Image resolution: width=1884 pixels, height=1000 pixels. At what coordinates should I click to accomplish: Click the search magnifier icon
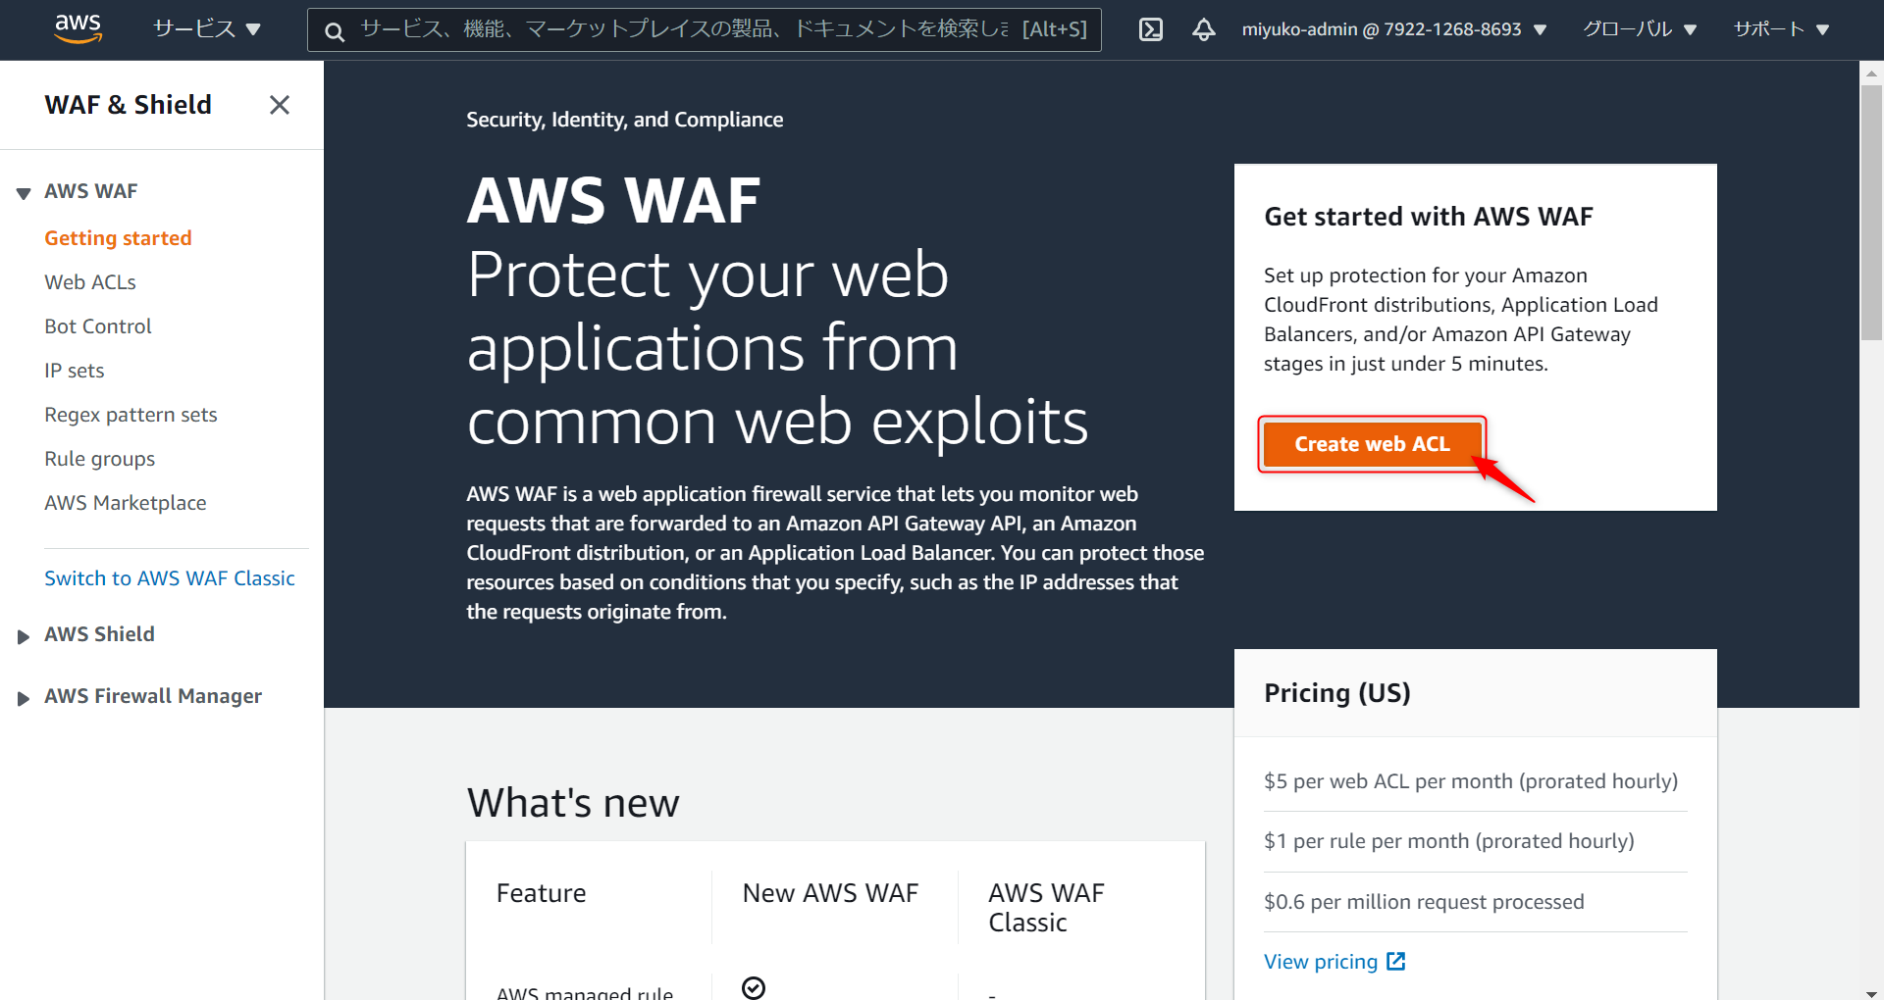pos(335,31)
